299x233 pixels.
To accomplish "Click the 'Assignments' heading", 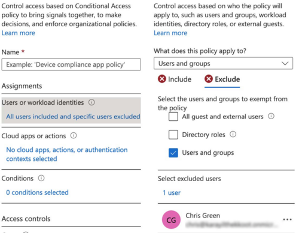I will (x=22, y=86).
